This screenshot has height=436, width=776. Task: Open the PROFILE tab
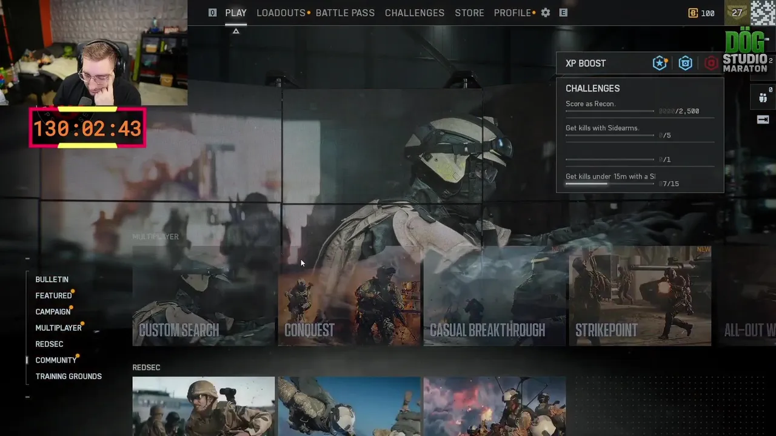tap(512, 13)
